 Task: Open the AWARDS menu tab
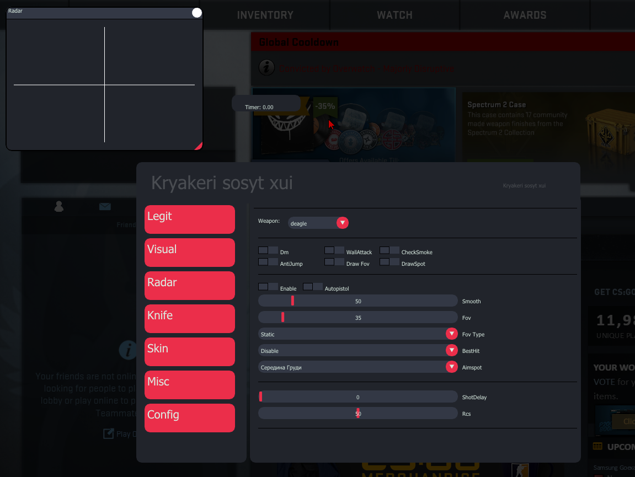tap(525, 15)
